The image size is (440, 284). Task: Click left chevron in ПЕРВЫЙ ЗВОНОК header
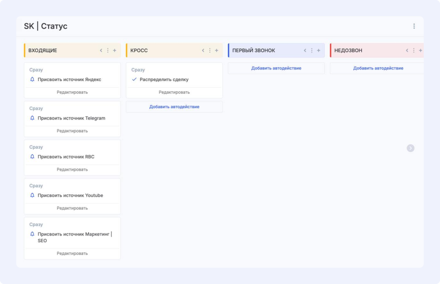coord(305,50)
